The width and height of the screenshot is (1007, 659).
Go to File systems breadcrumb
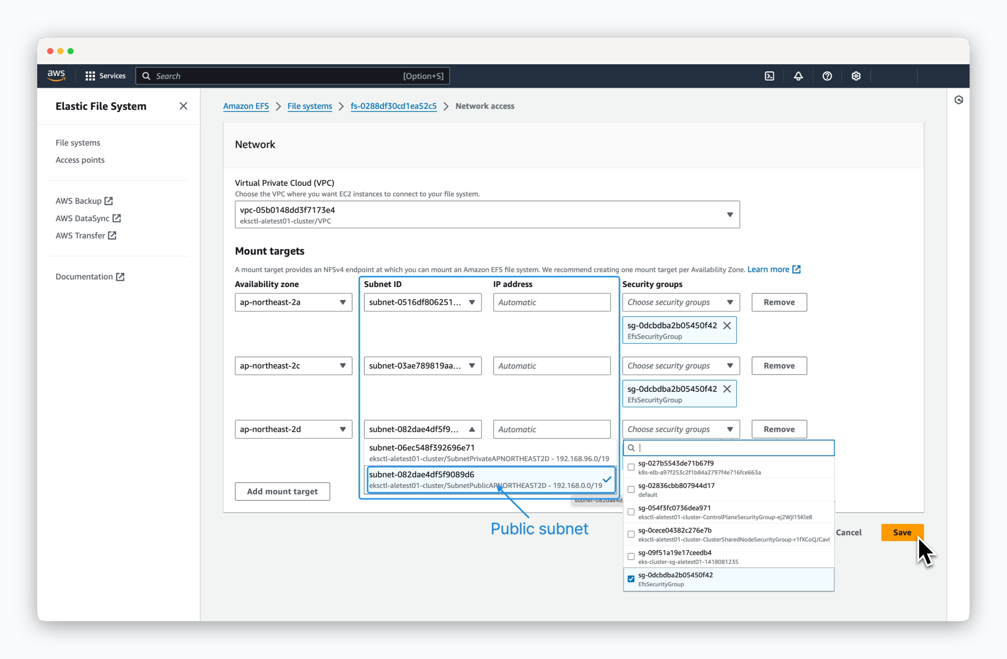(310, 106)
